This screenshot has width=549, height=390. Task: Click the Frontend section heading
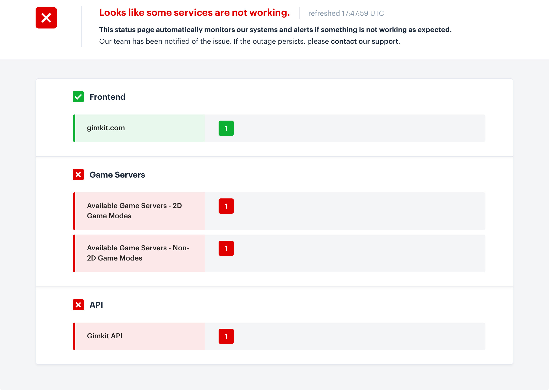[x=107, y=97]
